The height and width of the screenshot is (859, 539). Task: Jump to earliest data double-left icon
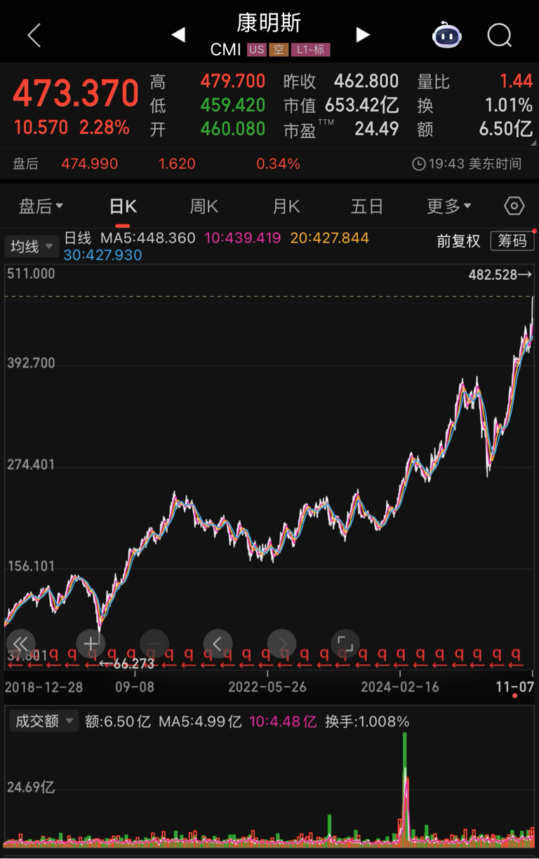point(20,643)
